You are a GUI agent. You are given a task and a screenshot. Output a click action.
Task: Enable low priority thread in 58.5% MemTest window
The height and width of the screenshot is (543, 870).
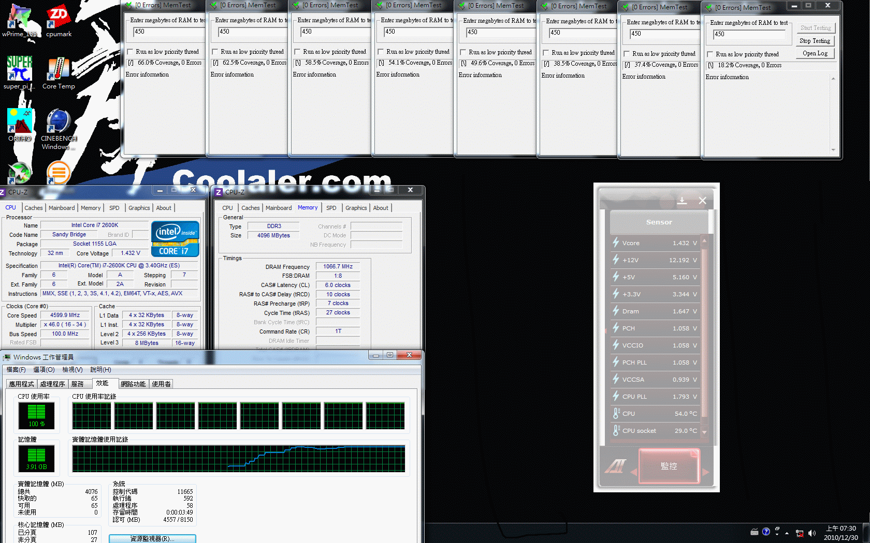tap(298, 52)
